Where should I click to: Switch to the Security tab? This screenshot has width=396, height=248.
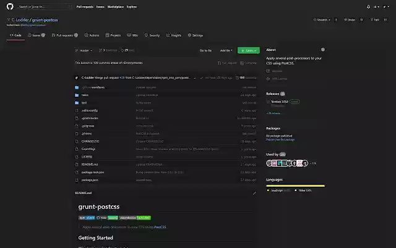(152, 35)
